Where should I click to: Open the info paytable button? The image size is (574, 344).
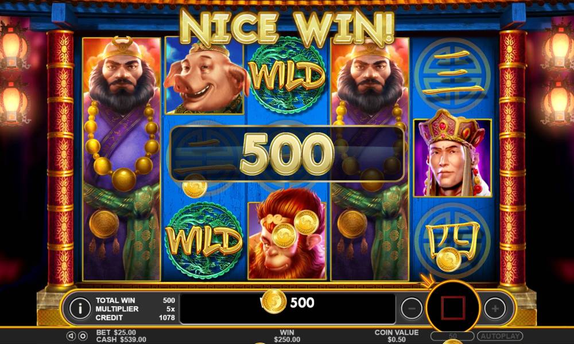coord(80,308)
